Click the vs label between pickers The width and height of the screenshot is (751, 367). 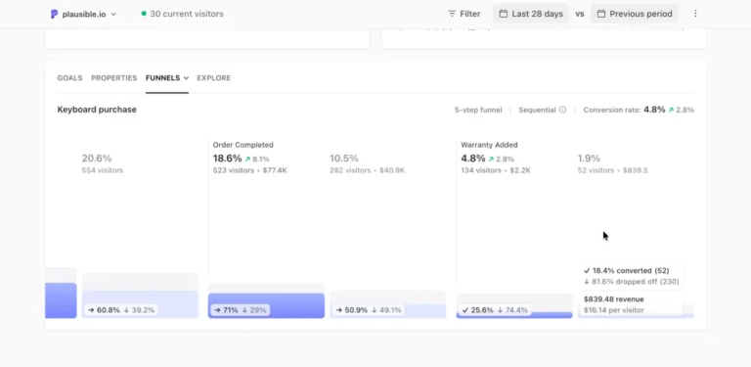(580, 14)
